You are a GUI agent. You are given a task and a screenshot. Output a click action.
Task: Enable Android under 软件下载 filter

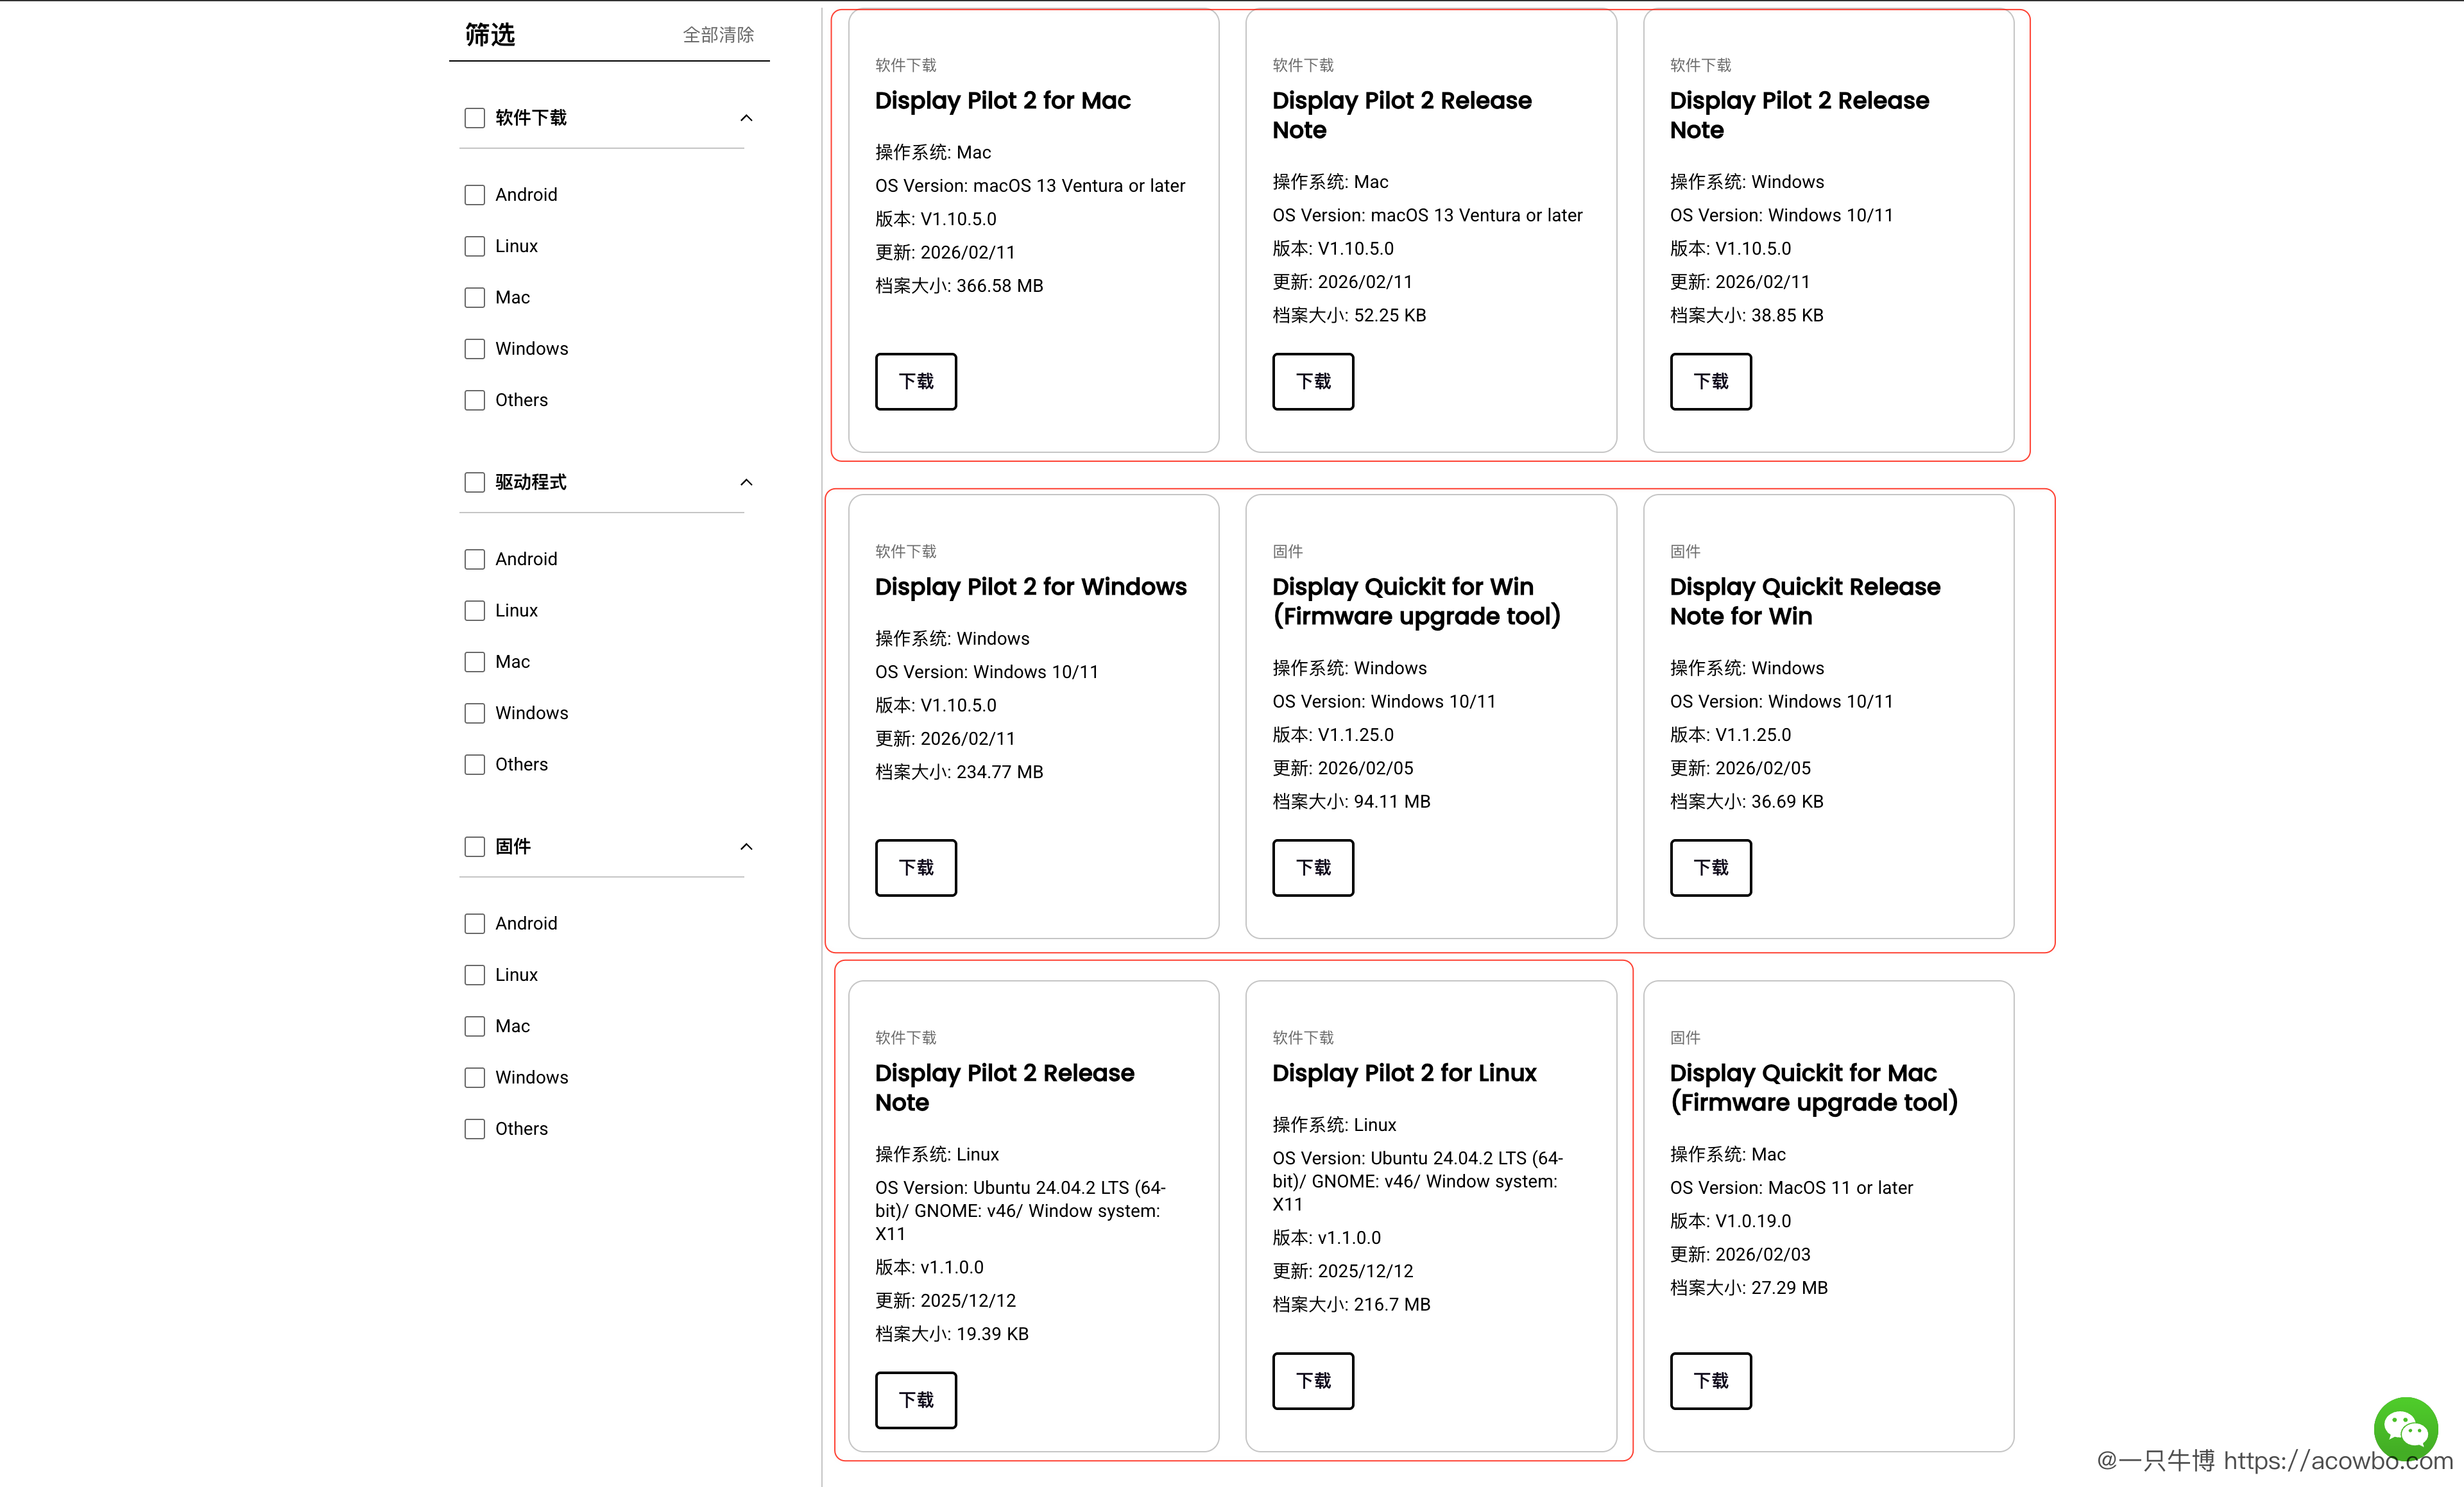pyautogui.click(x=474, y=195)
